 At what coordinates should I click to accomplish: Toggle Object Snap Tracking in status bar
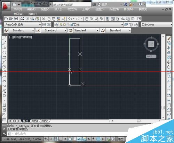(79, 139)
